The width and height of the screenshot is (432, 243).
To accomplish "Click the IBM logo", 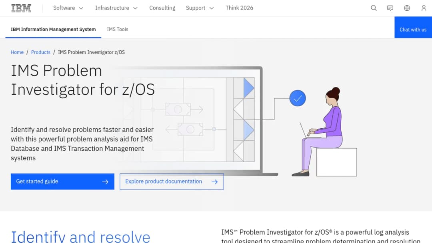I will click(x=21, y=8).
